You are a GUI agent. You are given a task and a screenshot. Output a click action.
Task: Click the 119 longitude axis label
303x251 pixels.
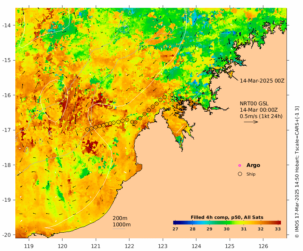click(x=29, y=246)
